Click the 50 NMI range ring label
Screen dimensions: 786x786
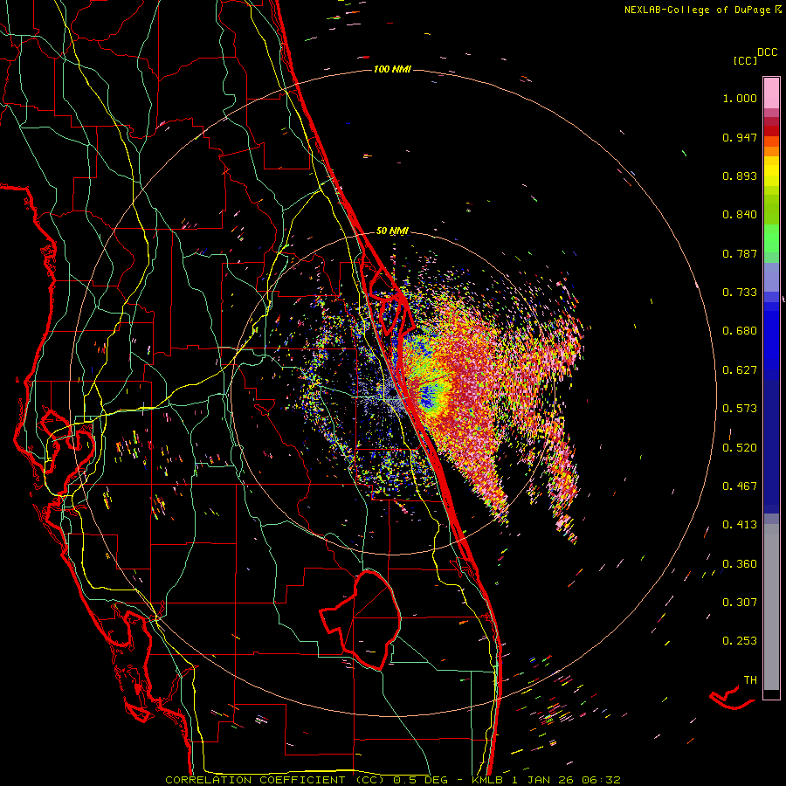point(392,231)
